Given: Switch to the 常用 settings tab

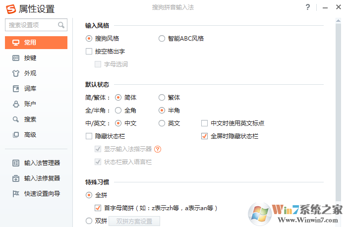Looking at the screenshot, I should point(36,43).
